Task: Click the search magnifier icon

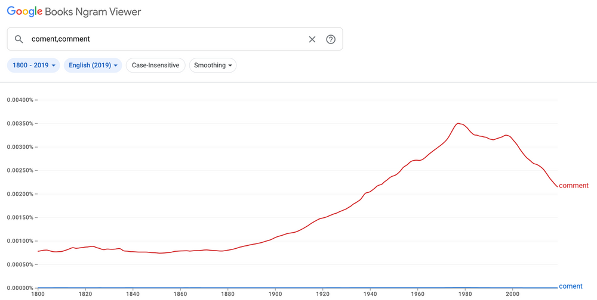Action: 19,39
